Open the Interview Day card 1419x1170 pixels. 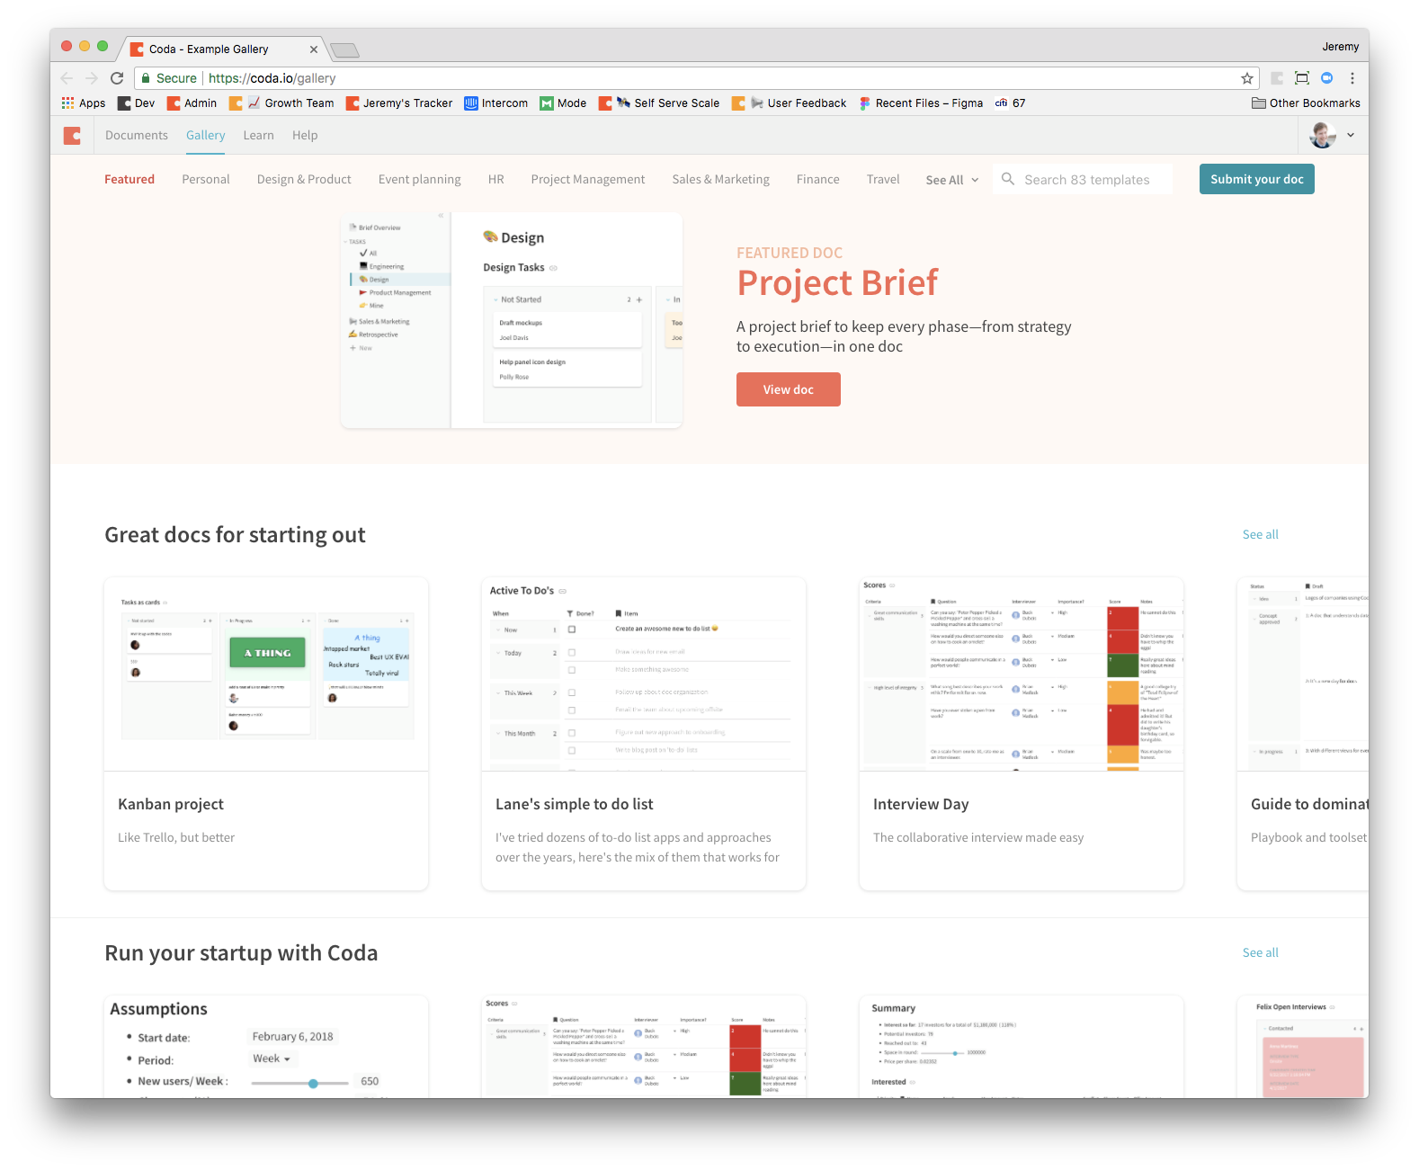point(1022,734)
